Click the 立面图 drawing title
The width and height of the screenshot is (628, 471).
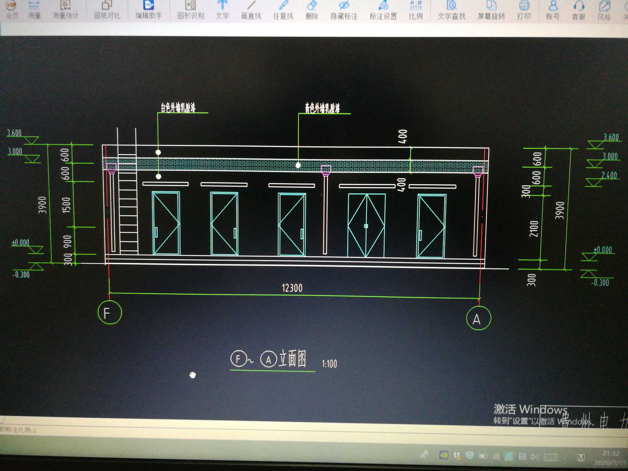point(292,359)
